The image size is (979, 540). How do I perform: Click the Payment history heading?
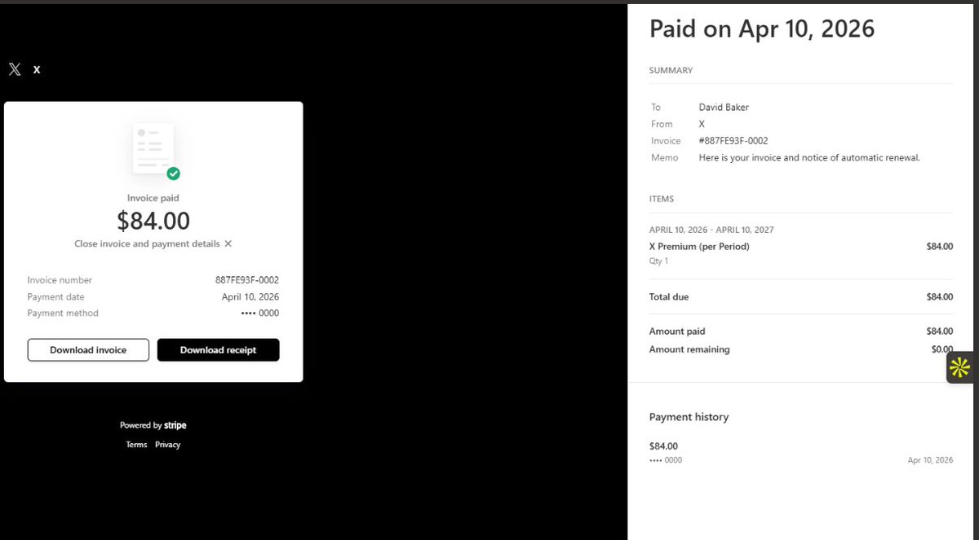[x=689, y=417]
